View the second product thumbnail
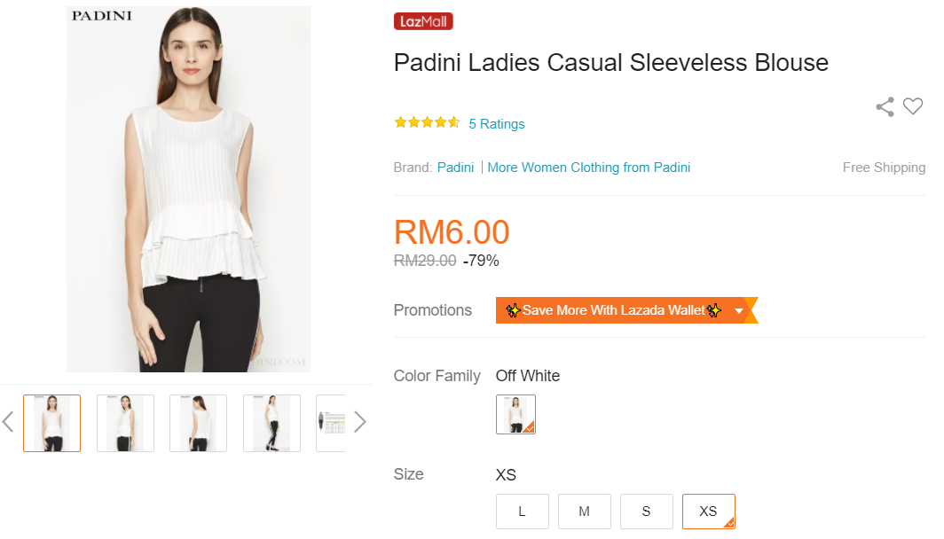The image size is (944, 539). [x=125, y=423]
